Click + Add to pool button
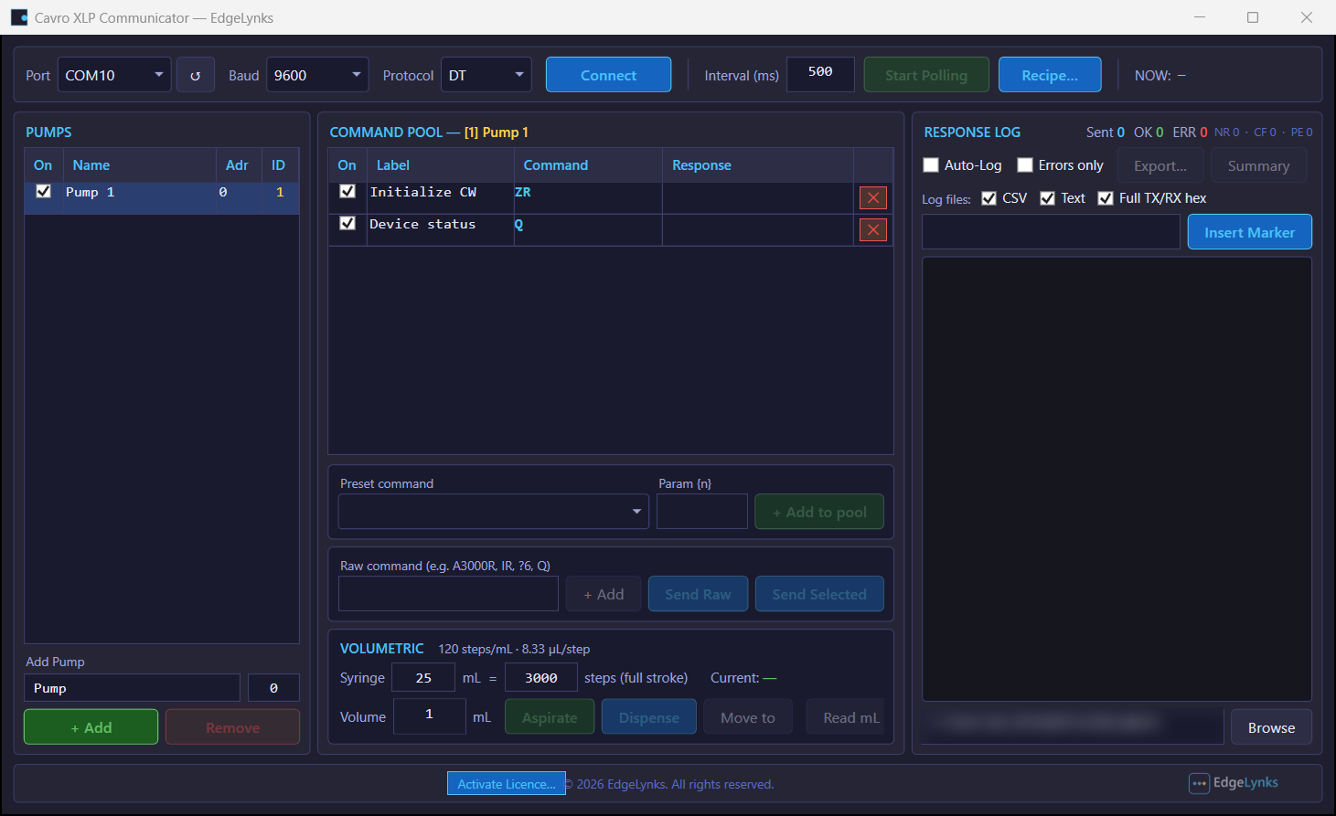Image resolution: width=1336 pixels, height=816 pixels. point(819,512)
